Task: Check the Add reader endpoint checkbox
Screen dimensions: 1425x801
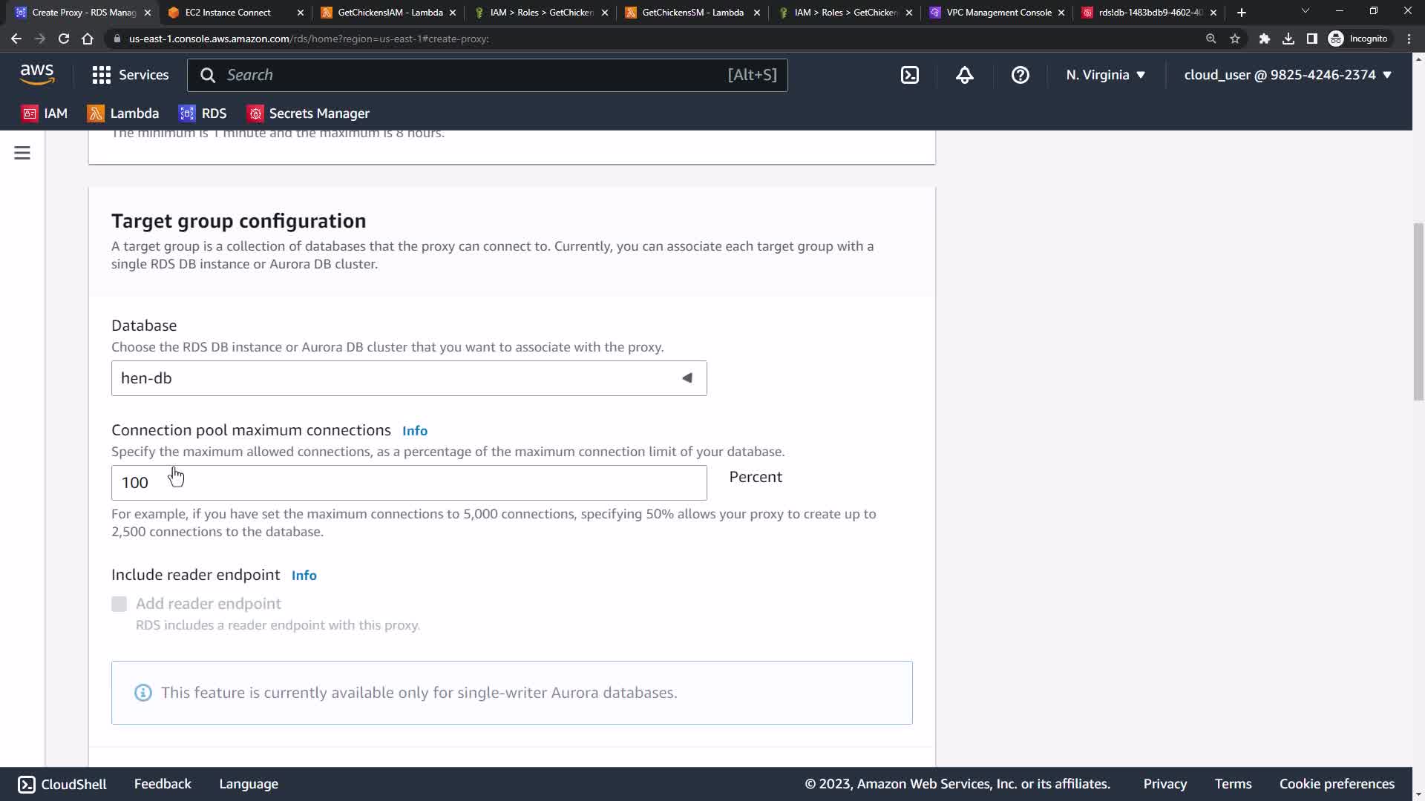Action: pos(119,604)
